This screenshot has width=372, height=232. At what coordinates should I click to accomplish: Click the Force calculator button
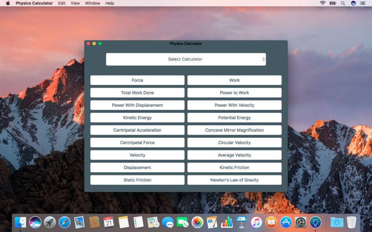coord(137,80)
